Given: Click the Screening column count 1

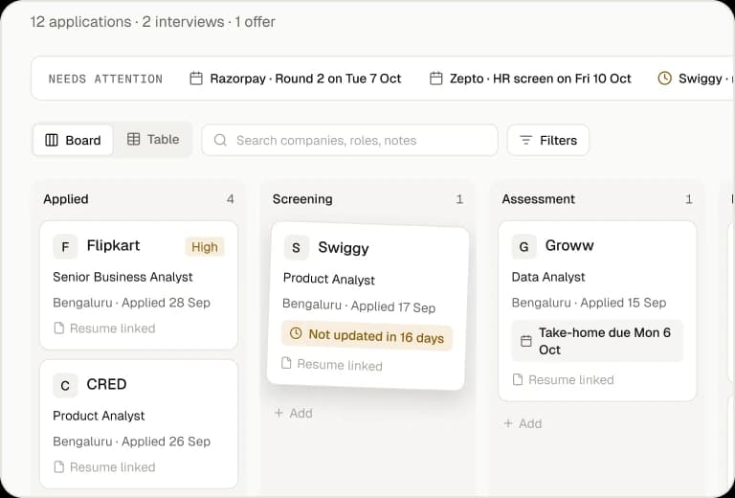Looking at the screenshot, I should (459, 199).
